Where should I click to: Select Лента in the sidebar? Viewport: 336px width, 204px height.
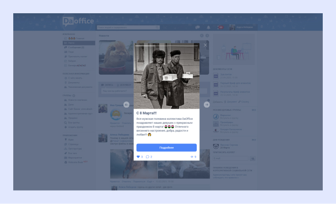click(79, 43)
